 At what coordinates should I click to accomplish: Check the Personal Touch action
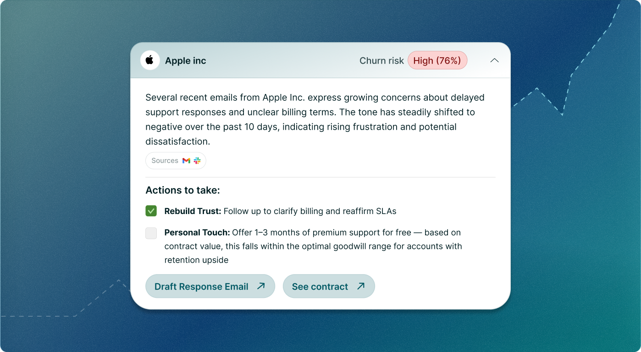coord(151,233)
